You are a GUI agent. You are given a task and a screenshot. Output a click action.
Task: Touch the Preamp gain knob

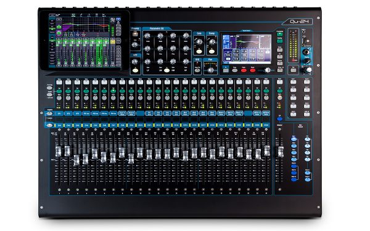(x=135, y=44)
